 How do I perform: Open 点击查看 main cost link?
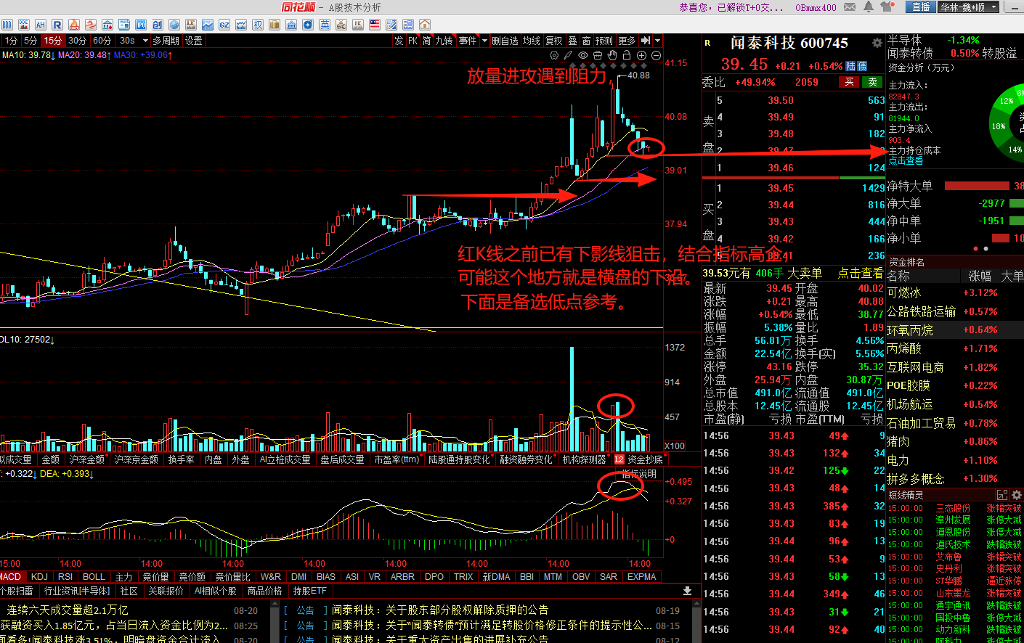tap(906, 160)
